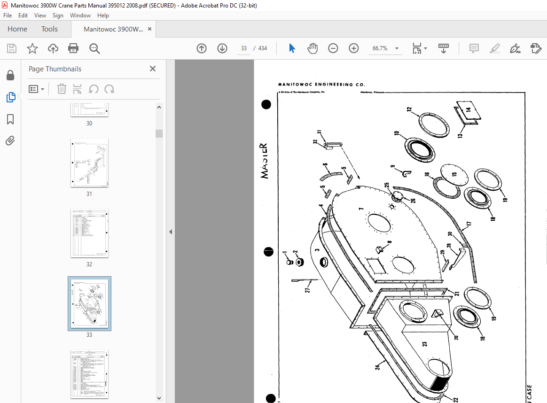Click the scrolling mode icon
Screen dimensions: 547x403
[444, 48]
